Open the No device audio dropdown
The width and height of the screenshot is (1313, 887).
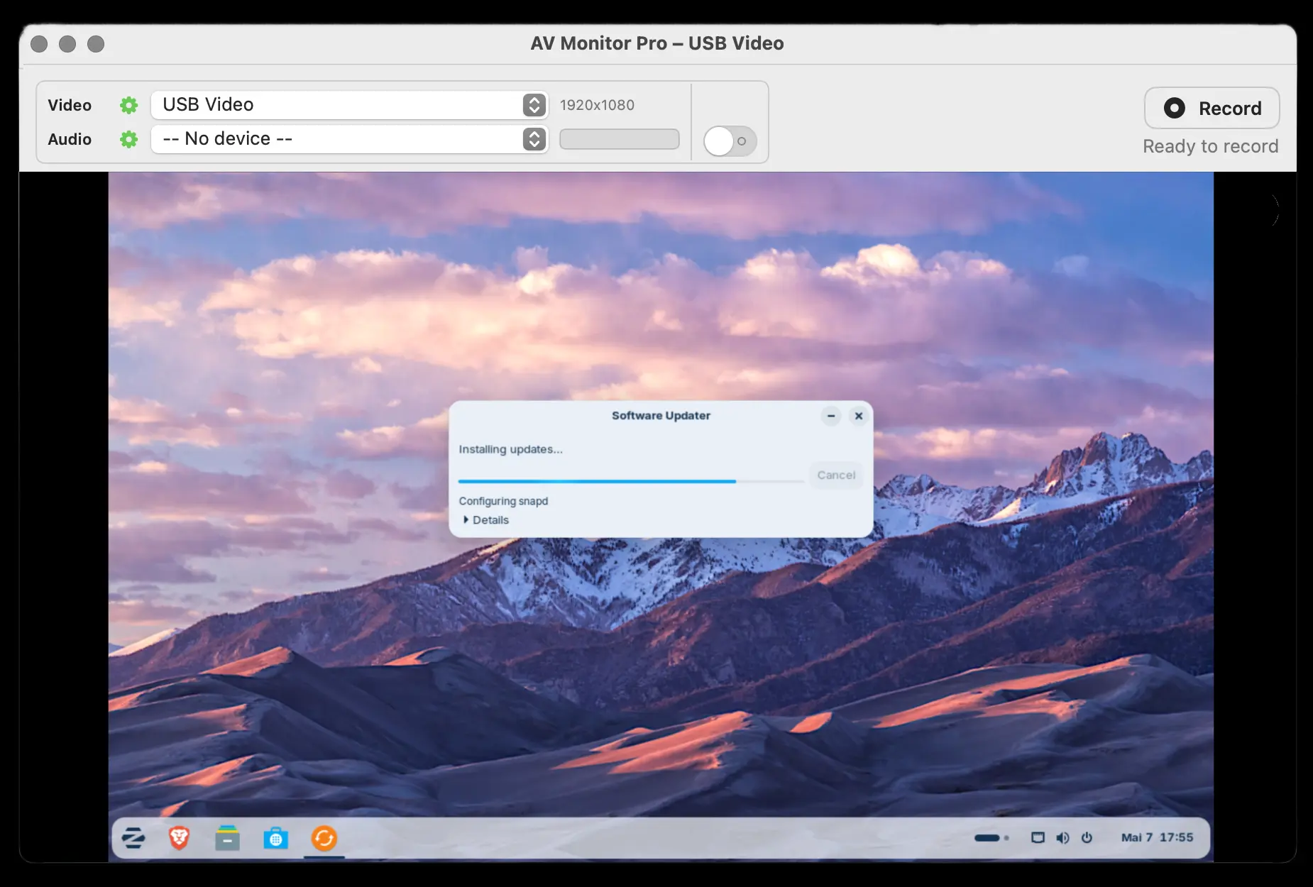pos(349,139)
